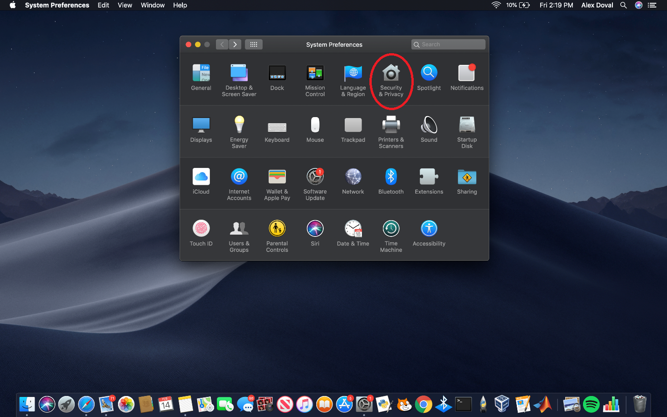This screenshot has height=417, width=667.
Task: Click Alex Doval user menu
Action: [x=597, y=5]
